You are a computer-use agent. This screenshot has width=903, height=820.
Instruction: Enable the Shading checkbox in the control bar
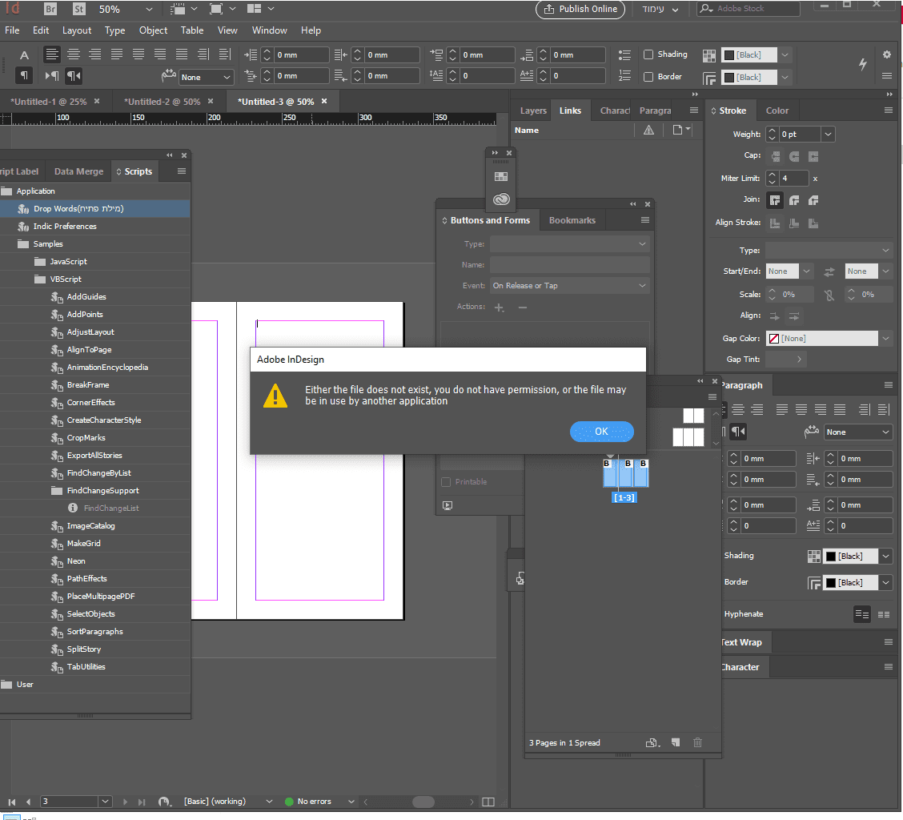[648, 54]
